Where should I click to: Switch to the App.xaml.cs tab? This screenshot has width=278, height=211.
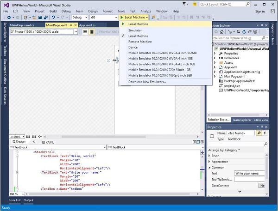pyautogui.click(x=87, y=25)
